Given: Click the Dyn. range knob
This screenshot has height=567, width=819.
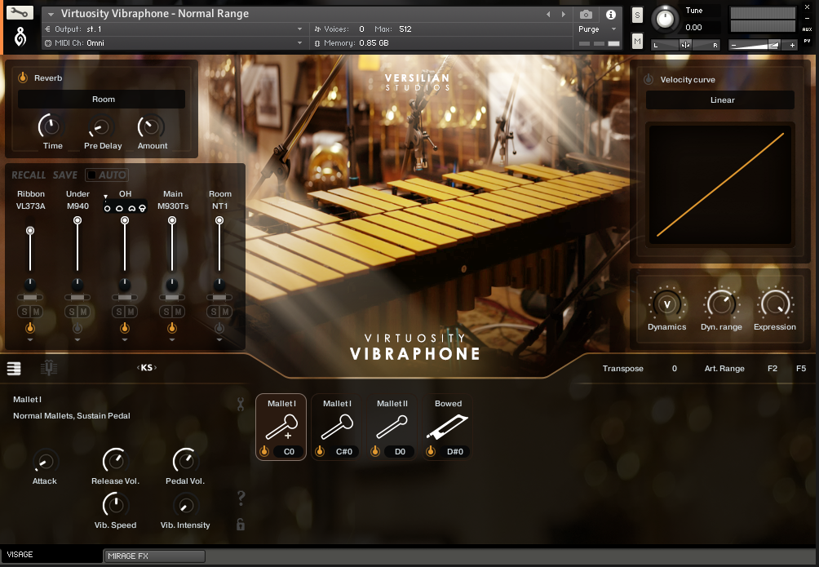Looking at the screenshot, I should [x=721, y=304].
